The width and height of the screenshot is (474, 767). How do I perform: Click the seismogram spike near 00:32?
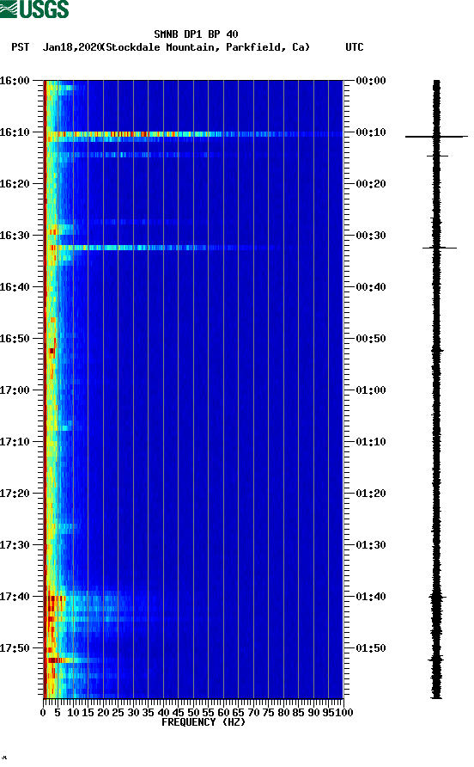(440, 248)
